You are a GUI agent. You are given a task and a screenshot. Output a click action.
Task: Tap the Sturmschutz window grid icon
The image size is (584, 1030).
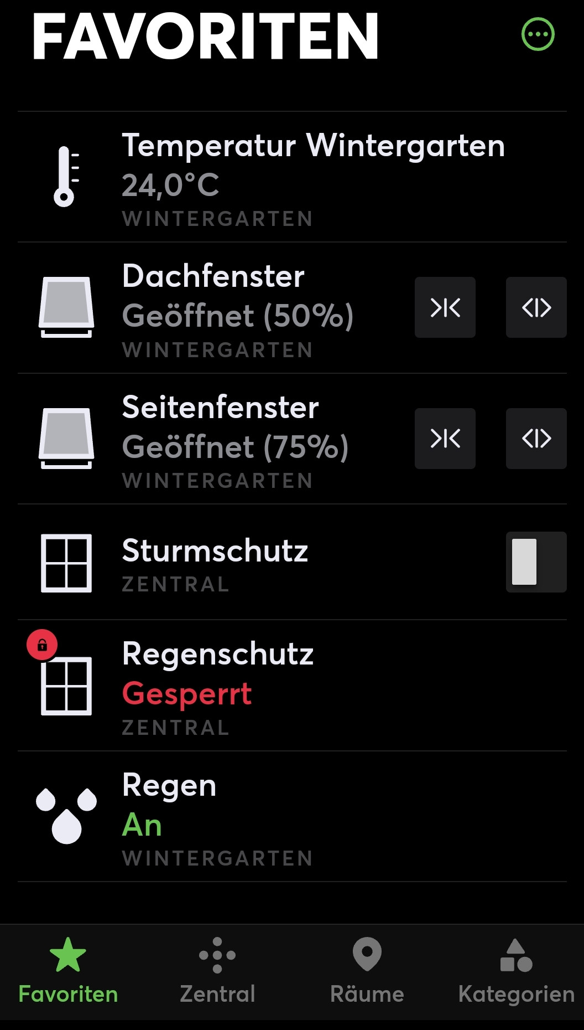(x=66, y=563)
